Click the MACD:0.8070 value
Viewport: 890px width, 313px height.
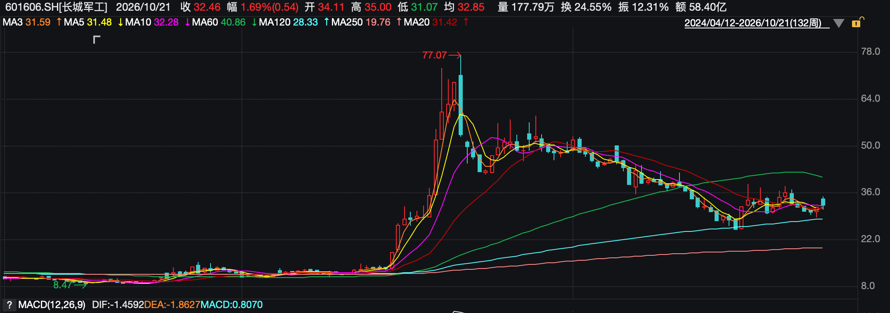(x=232, y=305)
